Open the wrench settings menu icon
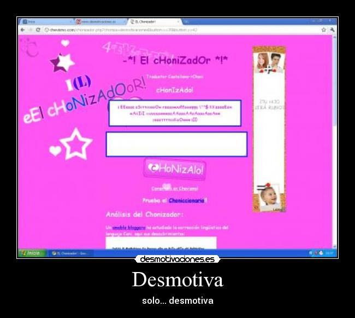 click(332, 30)
